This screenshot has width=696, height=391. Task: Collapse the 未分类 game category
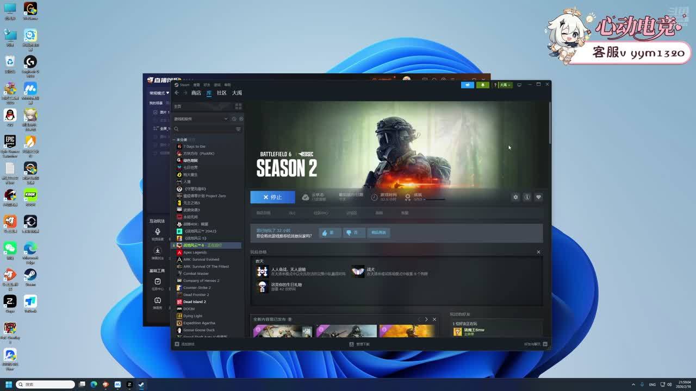click(174, 140)
